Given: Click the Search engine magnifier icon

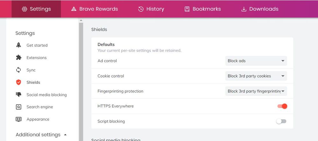Looking at the screenshot, I should click(x=18, y=107).
